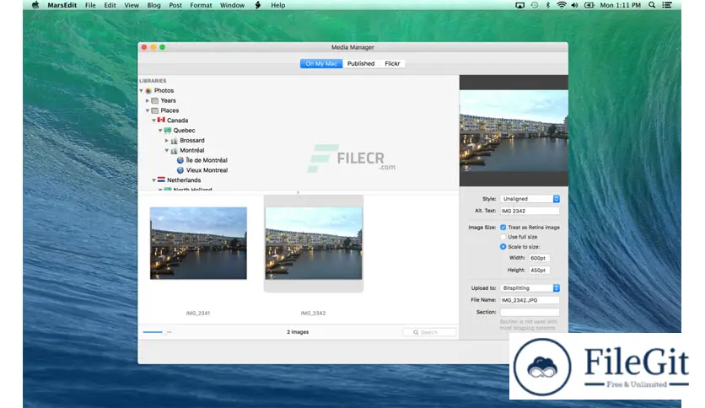
Task: Click the Years folder icon
Action: pyautogui.click(x=155, y=100)
